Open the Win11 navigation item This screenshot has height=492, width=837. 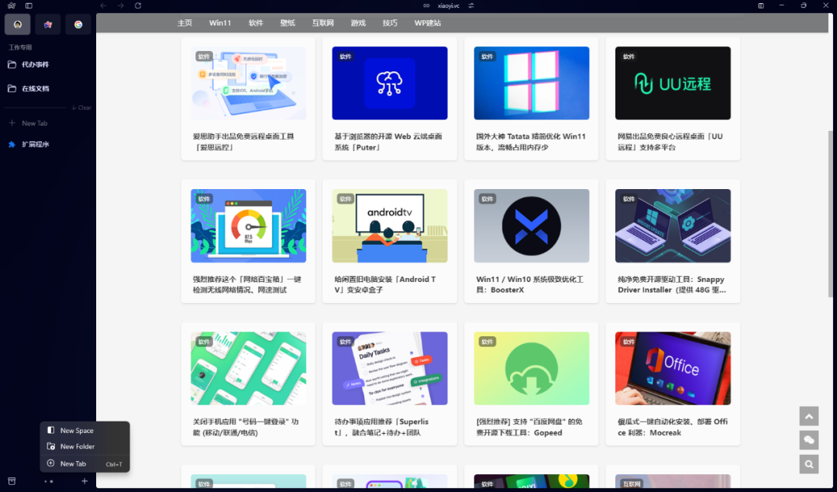[220, 23]
